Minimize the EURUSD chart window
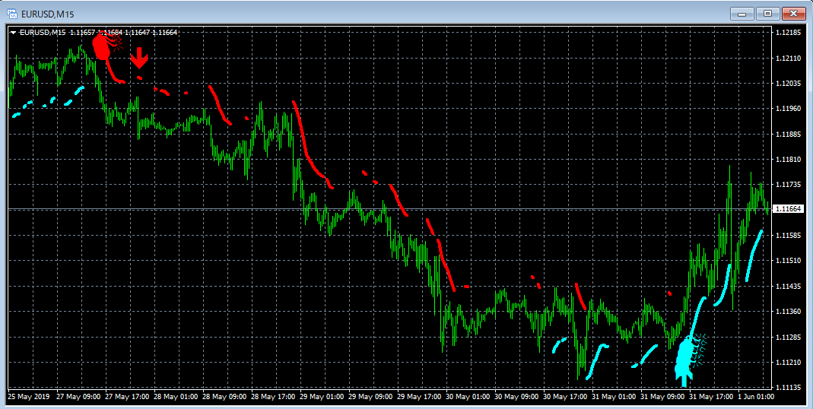Viewport: 813px width, 409px height. coord(742,14)
